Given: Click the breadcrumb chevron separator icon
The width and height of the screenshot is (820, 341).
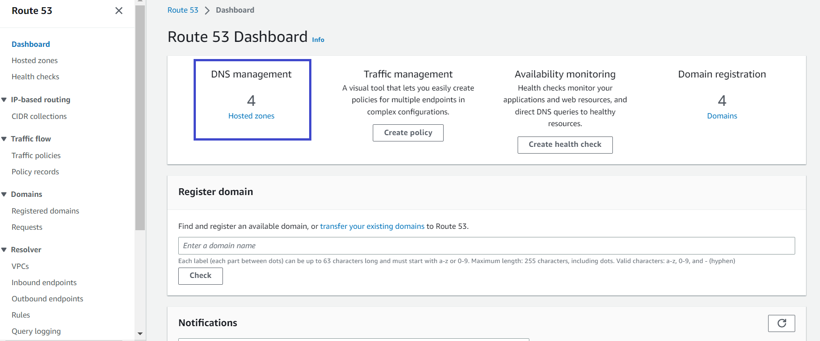Looking at the screenshot, I should point(207,10).
